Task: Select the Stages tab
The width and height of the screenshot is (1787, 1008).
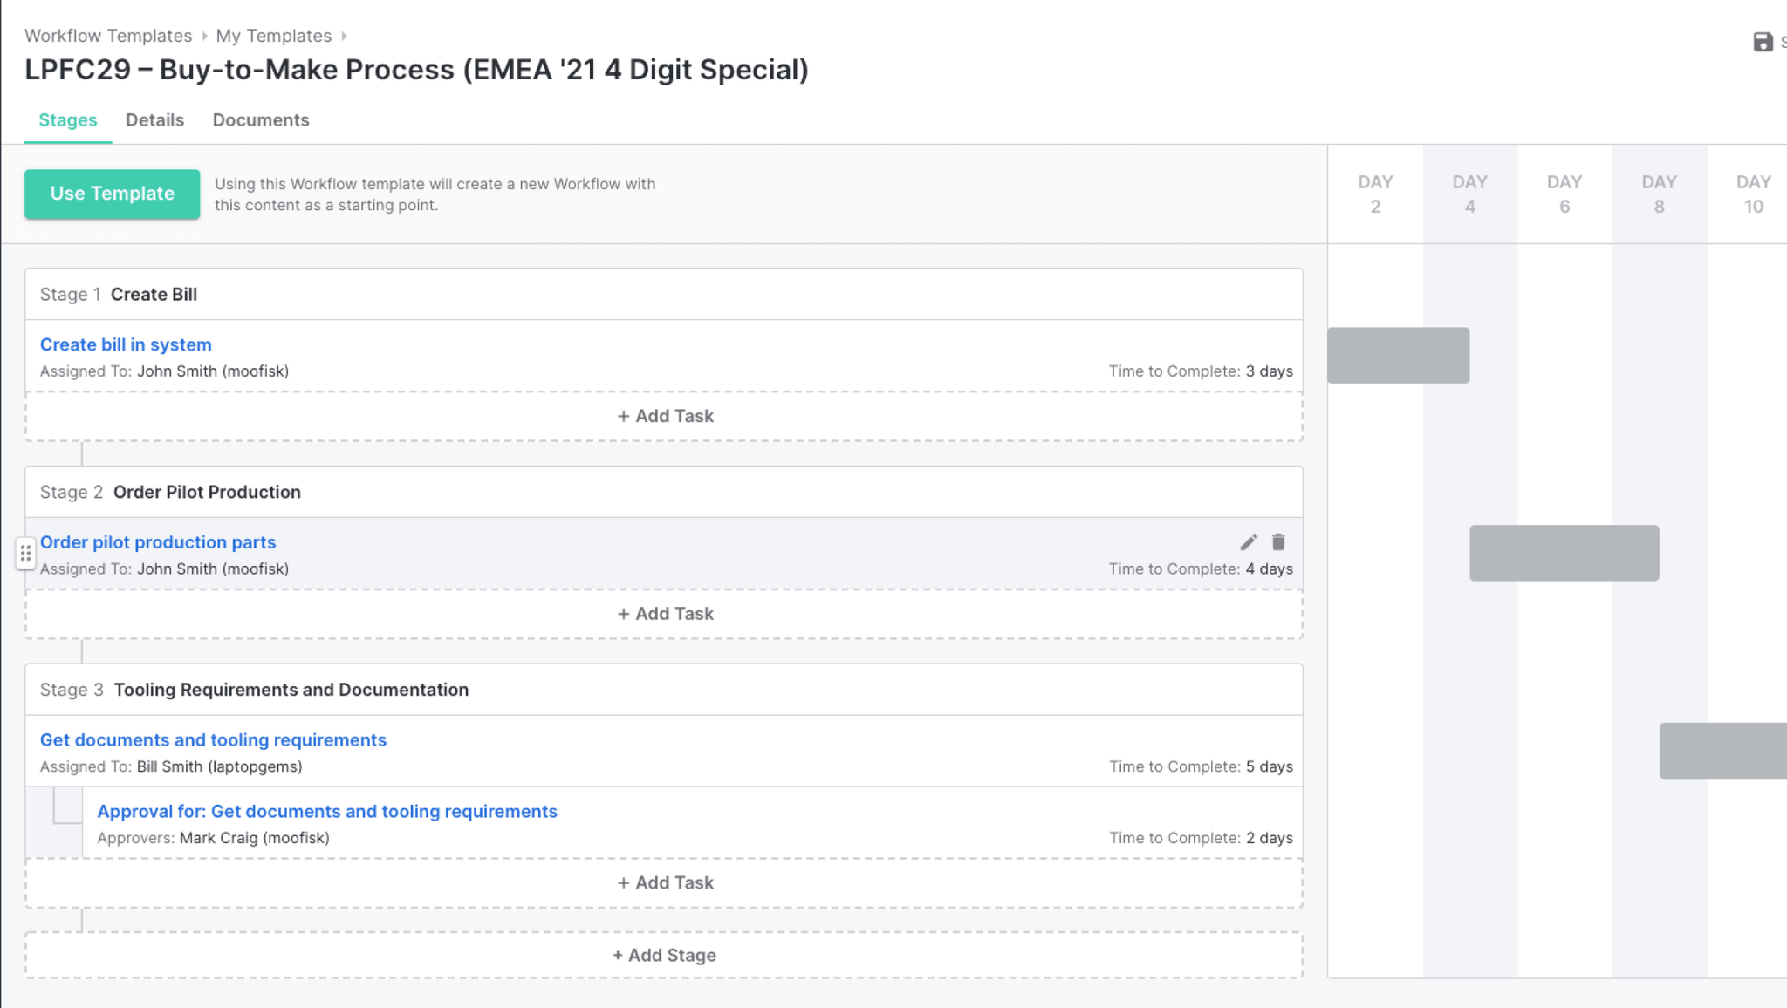Action: tap(68, 120)
